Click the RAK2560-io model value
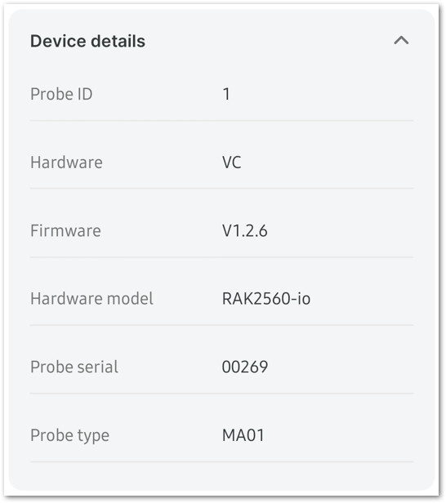 (266, 299)
